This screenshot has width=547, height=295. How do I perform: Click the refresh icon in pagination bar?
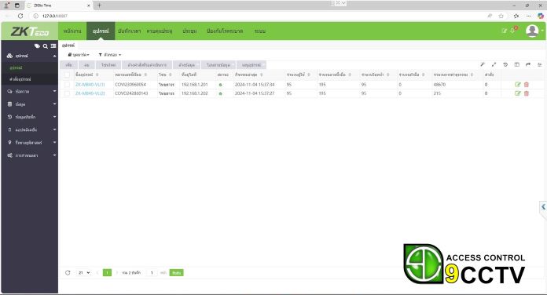click(x=68, y=273)
